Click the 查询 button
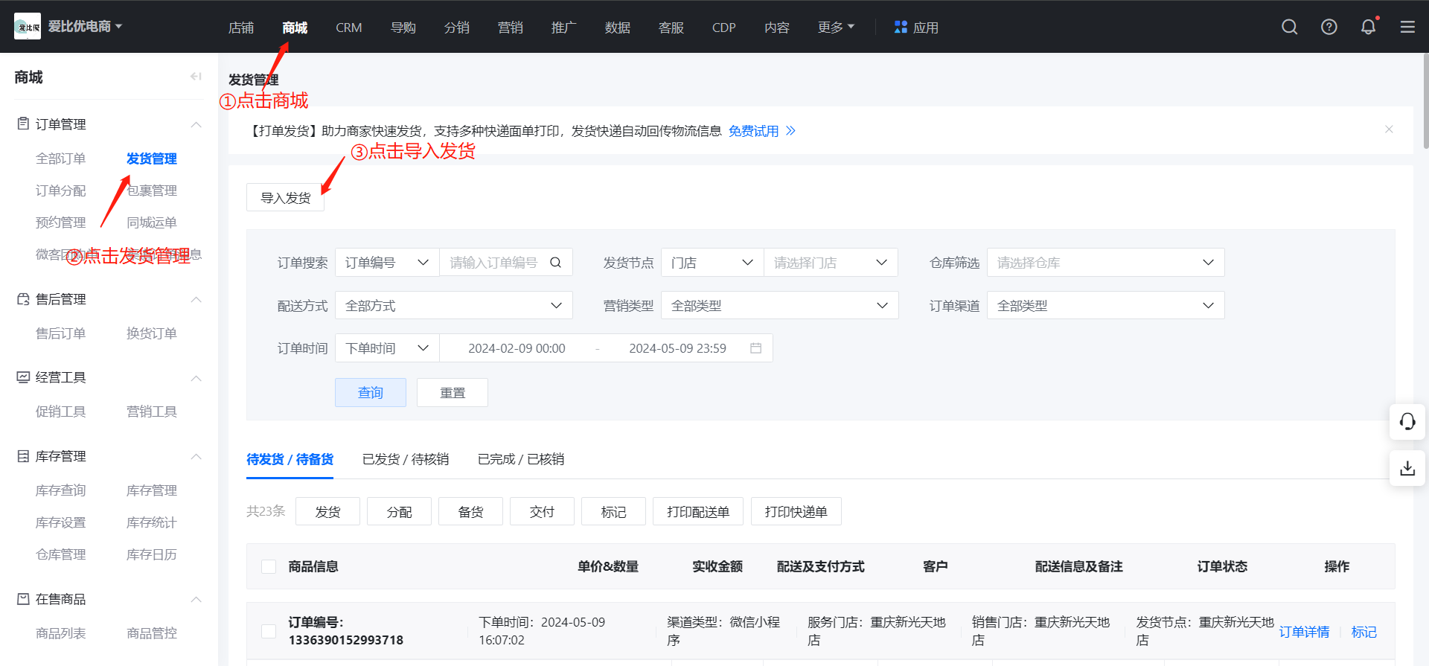Image resolution: width=1429 pixels, height=666 pixels. coord(371,392)
